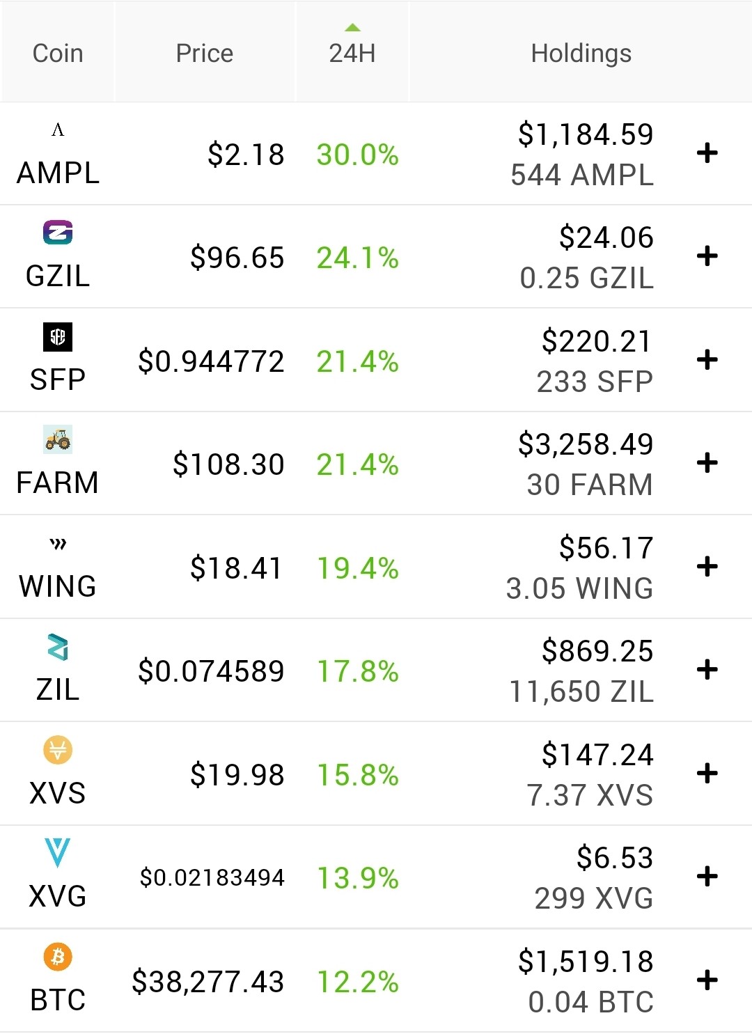Sort by the 24H column header

[352, 52]
